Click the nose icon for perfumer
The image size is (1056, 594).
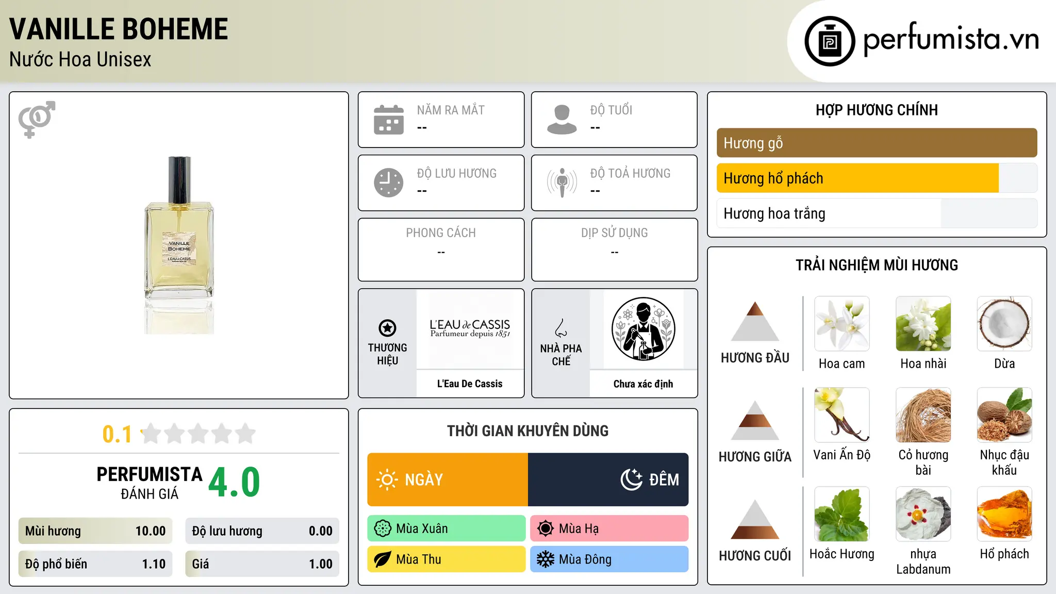[x=561, y=328]
